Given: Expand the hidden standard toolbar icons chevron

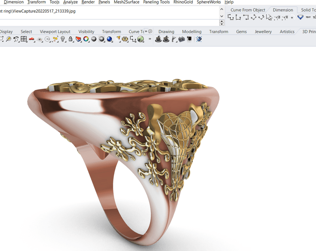Looking at the screenshot, I should pyautogui.click(x=150, y=39).
